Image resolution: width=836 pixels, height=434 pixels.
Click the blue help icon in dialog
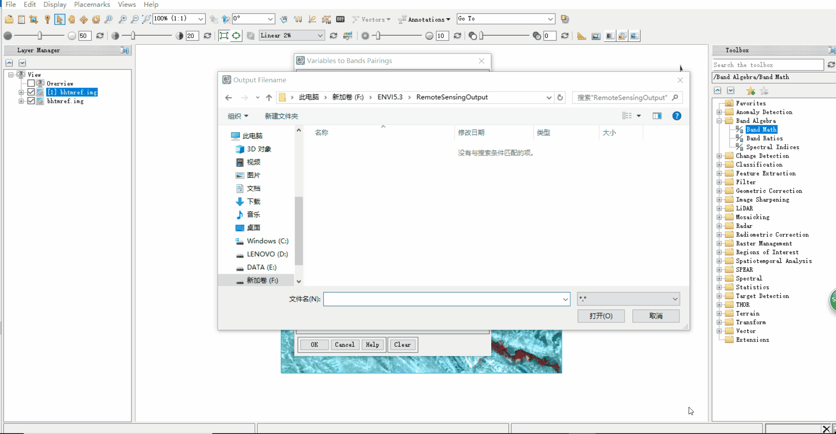(676, 116)
